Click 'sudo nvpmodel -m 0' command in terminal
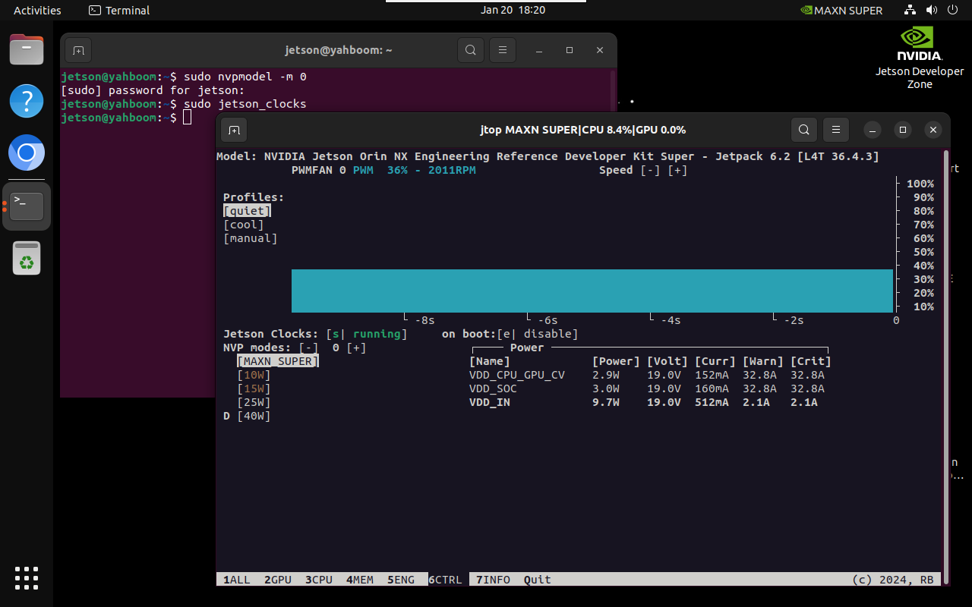Image resolution: width=972 pixels, height=607 pixels. [x=245, y=77]
